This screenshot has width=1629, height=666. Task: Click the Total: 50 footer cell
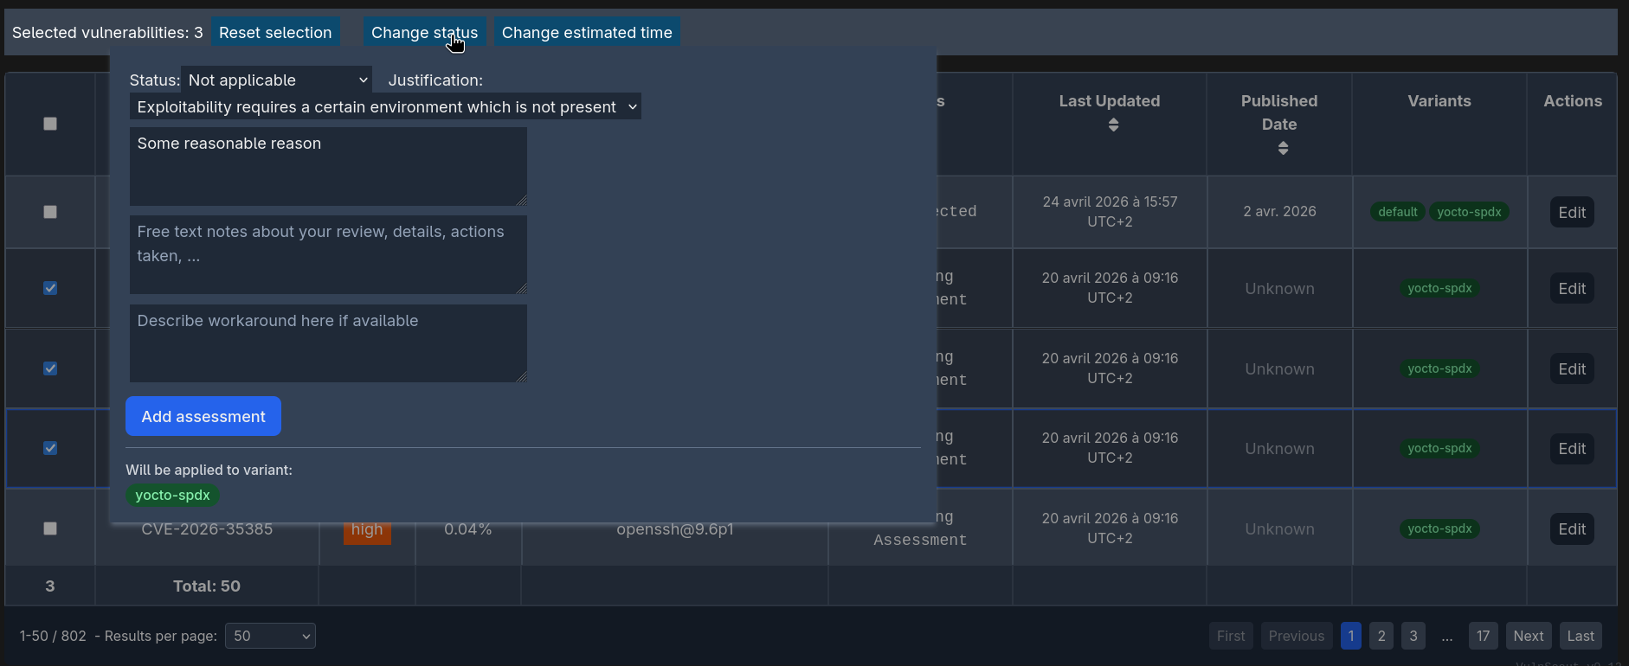pos(207,586)
